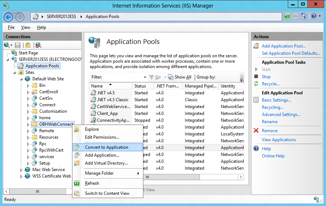Click the Application Pools icon in the tree

(21, 66)
